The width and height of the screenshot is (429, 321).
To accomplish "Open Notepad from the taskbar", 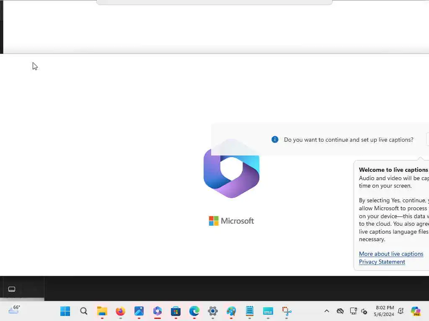I will pyautogui.click(x=250, y=311).
